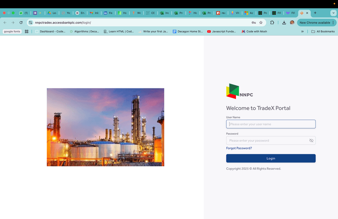Click the NNPC logo
Viewport: 338px width, 219px height.
click(240, 92)
